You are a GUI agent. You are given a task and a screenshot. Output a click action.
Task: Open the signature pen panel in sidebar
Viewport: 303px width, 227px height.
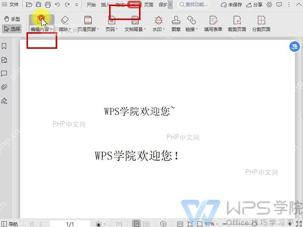[x=4, y=101]
